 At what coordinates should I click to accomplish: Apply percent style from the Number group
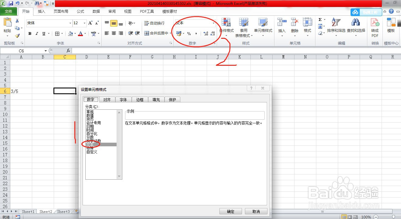point(189,34)
